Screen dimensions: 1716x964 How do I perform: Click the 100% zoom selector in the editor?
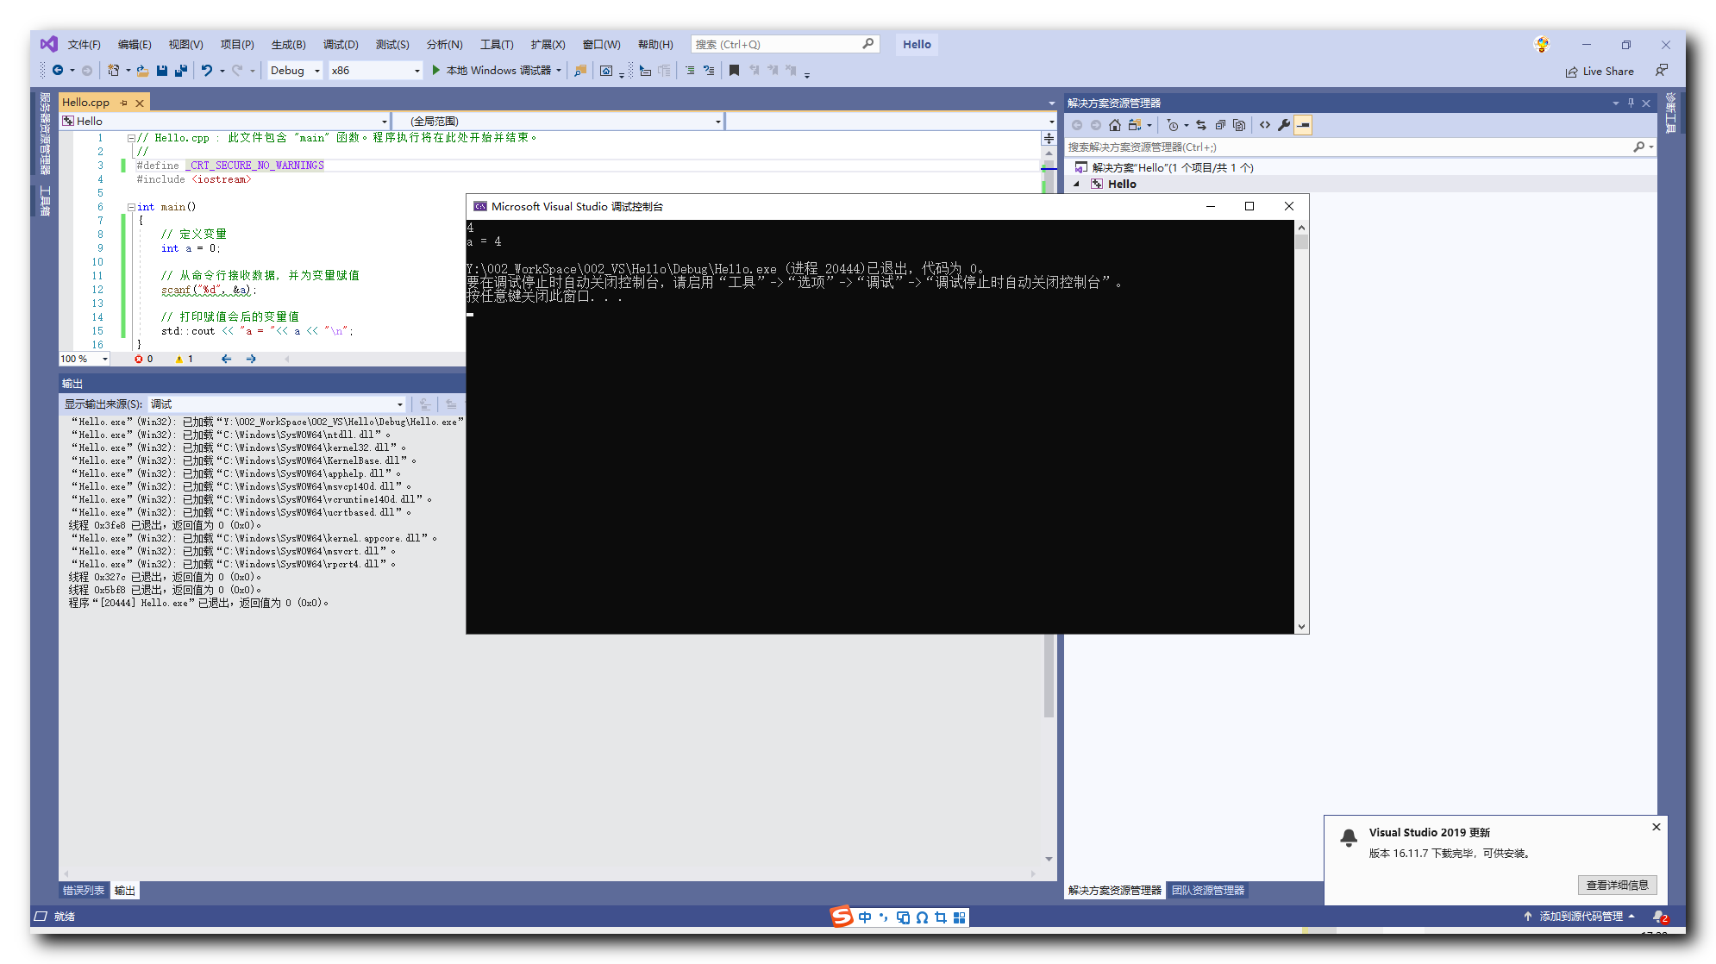[x=82, y=358]
